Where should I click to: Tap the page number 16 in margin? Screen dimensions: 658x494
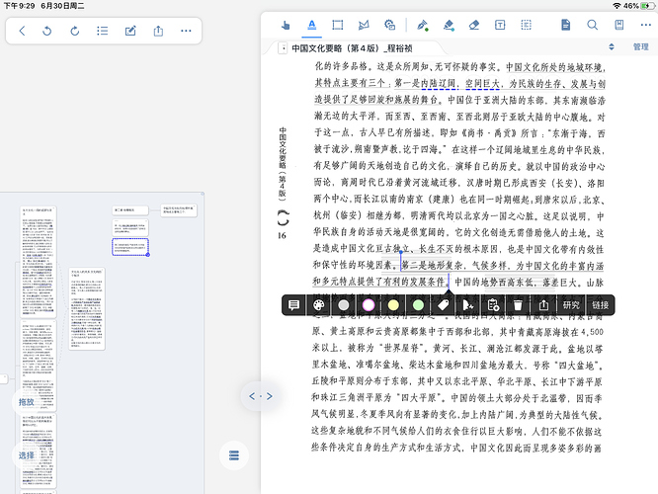[282, 236]
